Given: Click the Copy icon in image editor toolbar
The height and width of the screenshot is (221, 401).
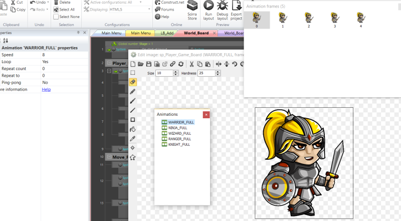Looking at the screenshot, I should [x=199, y=64].
